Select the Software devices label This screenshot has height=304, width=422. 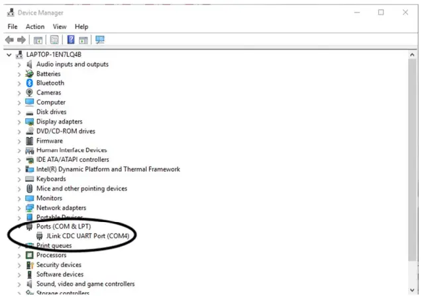(60, 274)
